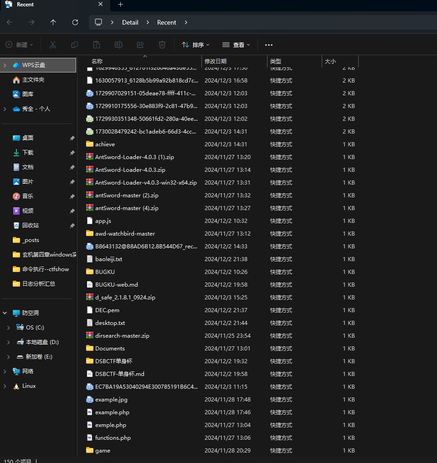Go up one directory level
The width and height of the screenshot is (437, 463).
pyautogui.click(x=53, y=22)
